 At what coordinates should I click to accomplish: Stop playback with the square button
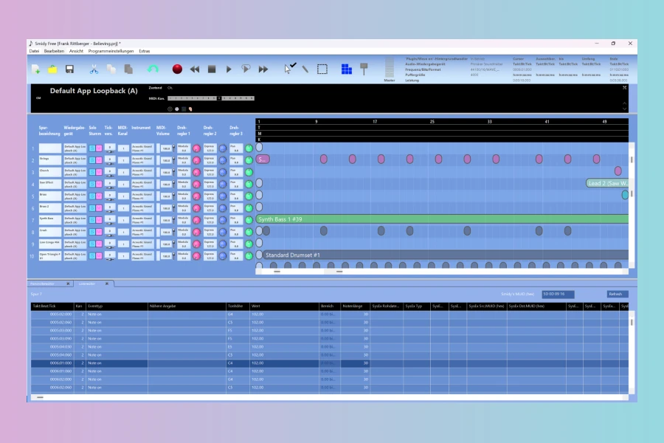click(x=212, y=69)
